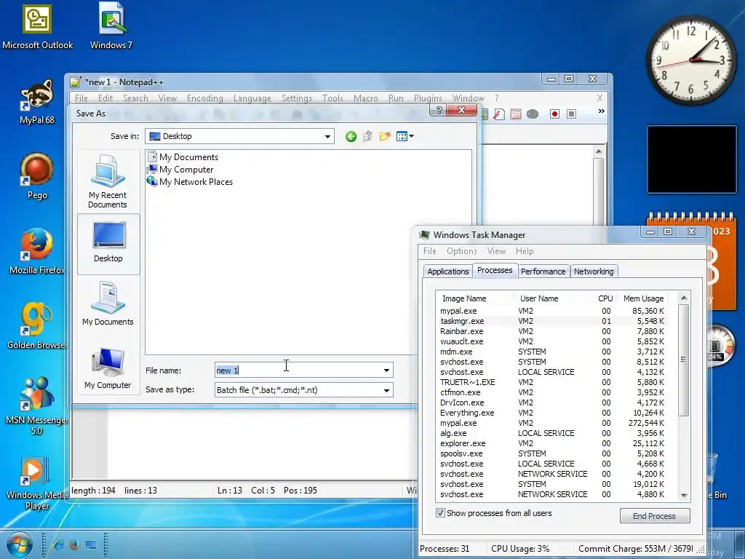Open Notepad++ Language menu
745x559 pixels.
[x=252, y=98]
